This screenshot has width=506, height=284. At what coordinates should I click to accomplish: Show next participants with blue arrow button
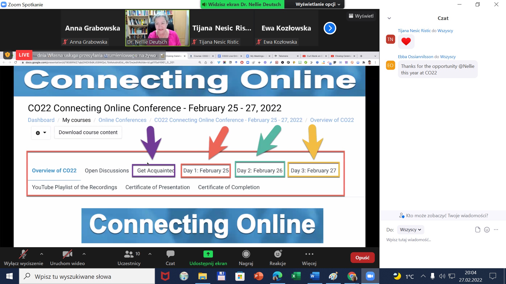(x=330, y=28)
